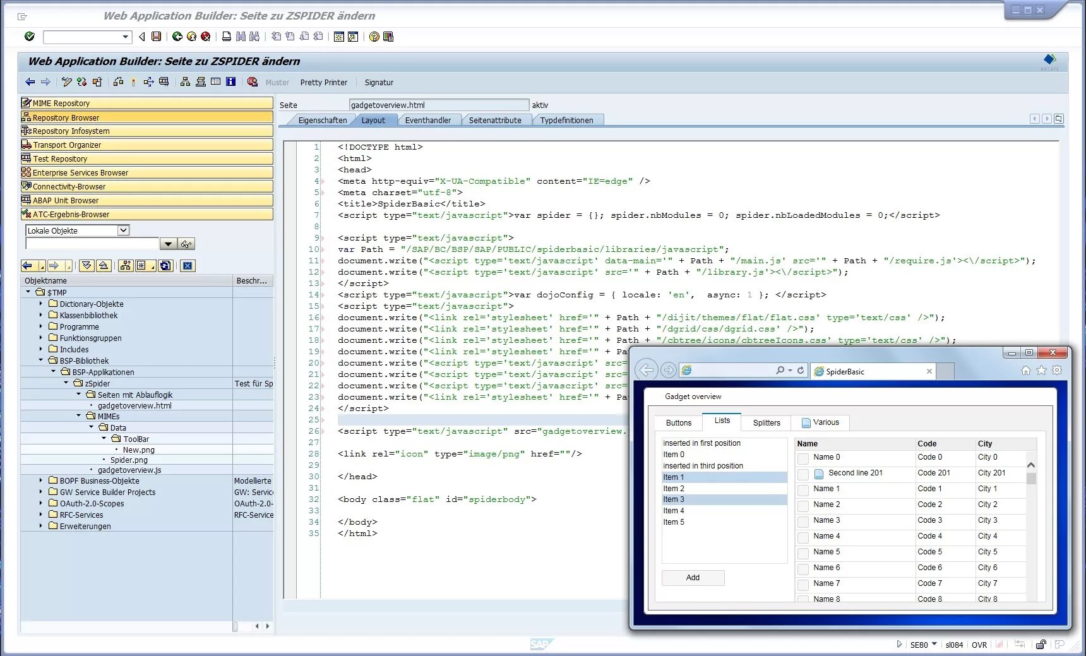Viewport: 1086px width, 656px height.
Task: Tick the checkbox for Name 4 row
Action: click(x=803, y=537)
